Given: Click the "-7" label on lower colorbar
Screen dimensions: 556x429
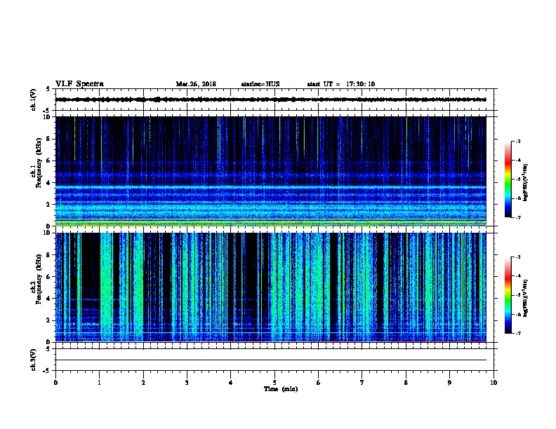Looking at the screenshot, I should click(x=517, y=333).
